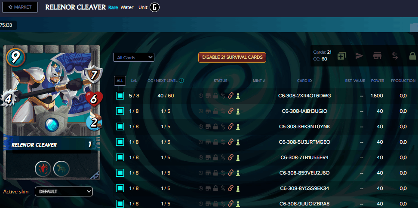Click the green pawn icon for C6-308-5U3JRTMGEO
Image resolution: width=418 pixels, height=208 pixels.
(x=238, y=142)
